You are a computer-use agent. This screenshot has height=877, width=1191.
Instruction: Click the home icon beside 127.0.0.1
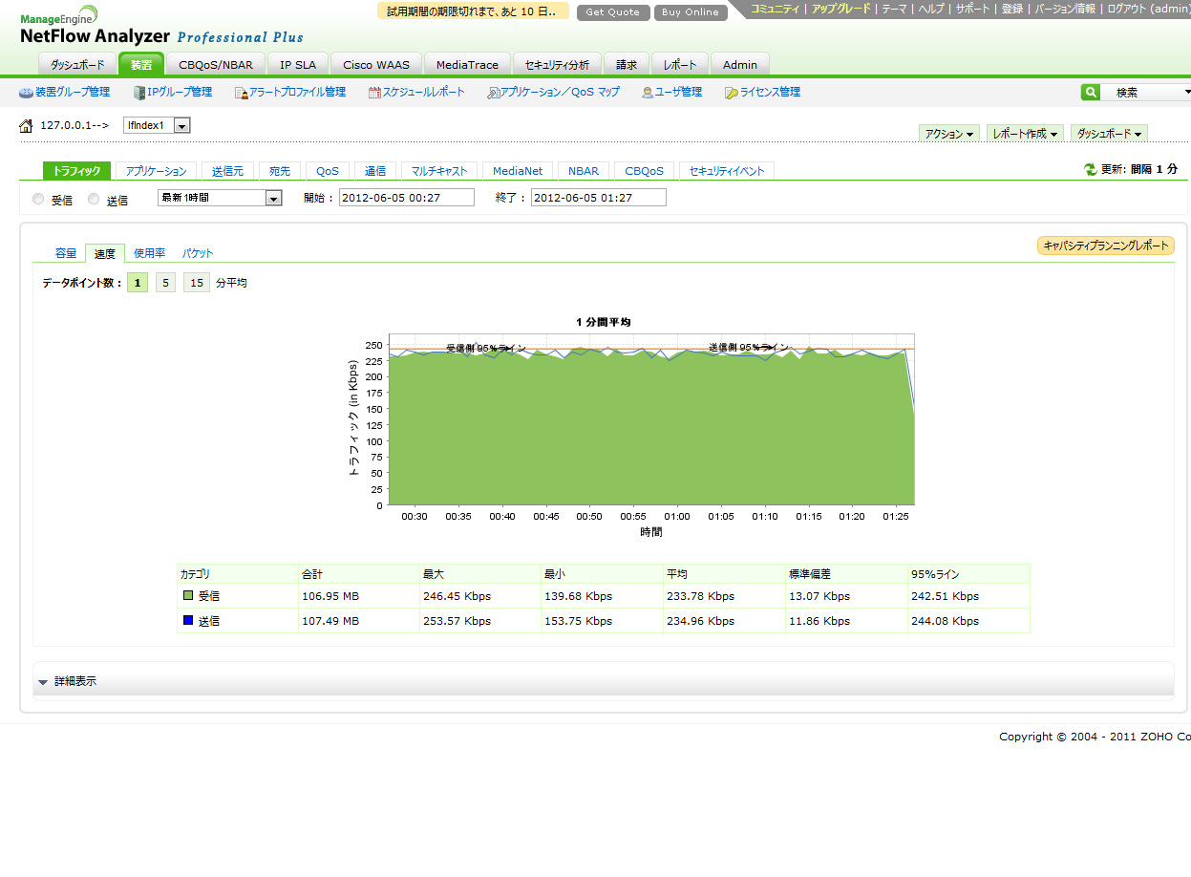(26, 126)
